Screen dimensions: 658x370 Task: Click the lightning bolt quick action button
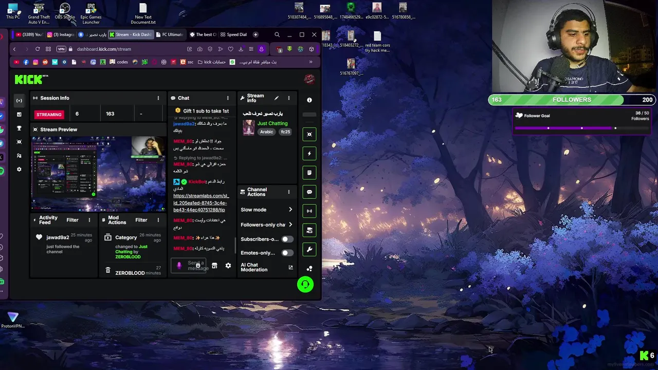[x=309, y=153]
